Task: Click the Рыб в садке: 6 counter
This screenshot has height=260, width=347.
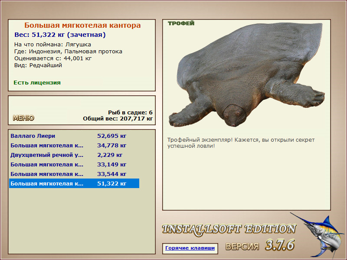Action: (x=130, y=112)
